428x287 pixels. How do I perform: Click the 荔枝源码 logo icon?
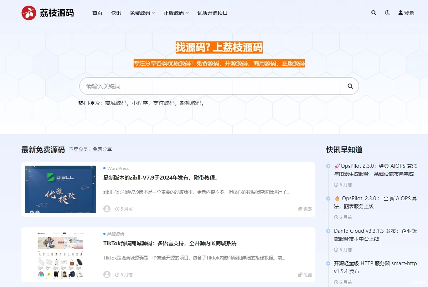pyautogui.click(x=29, y=13)
